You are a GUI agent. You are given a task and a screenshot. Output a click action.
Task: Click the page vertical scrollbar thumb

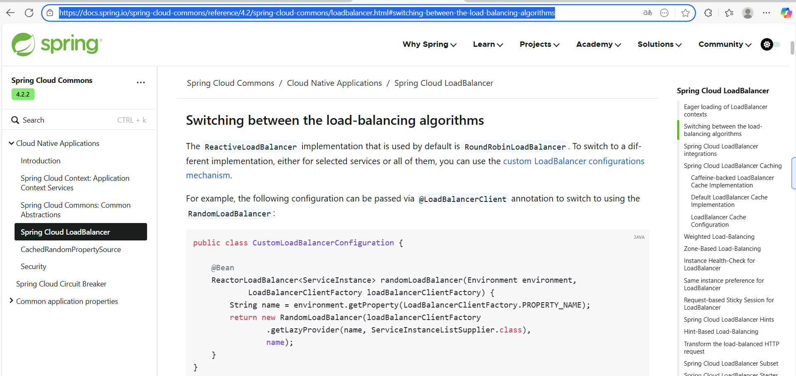[x=793, y=48]
